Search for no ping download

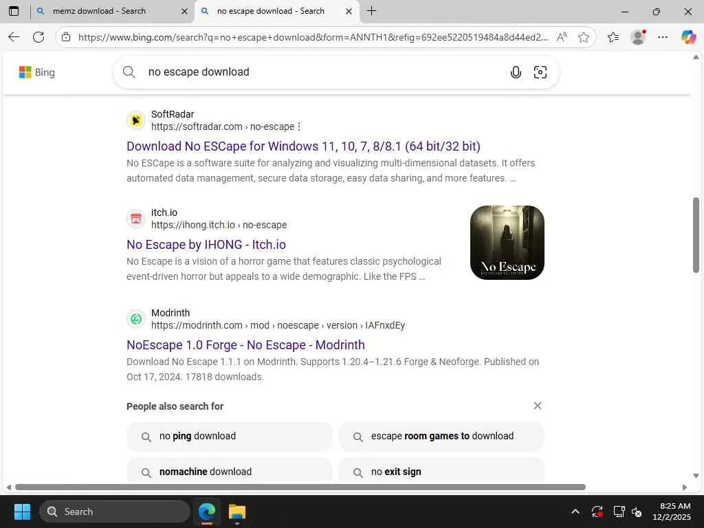coord(230,437)
